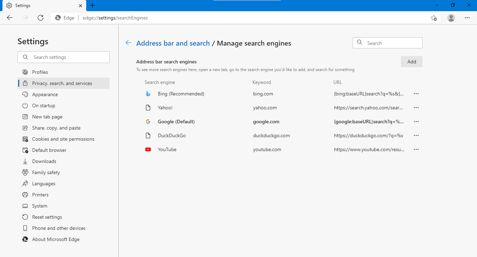Click the YouTube results URL text
477x257 pixels.
(x=369, y=149)
